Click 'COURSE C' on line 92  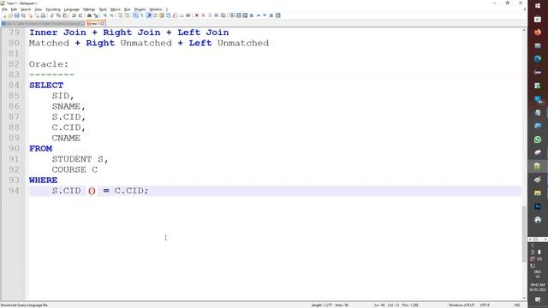(74, 169)
